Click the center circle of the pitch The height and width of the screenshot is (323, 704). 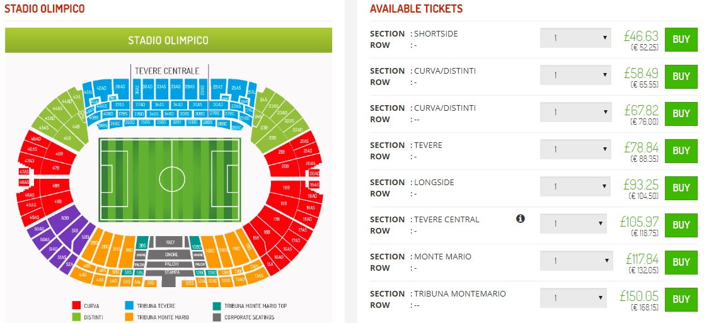coord(171,178)
